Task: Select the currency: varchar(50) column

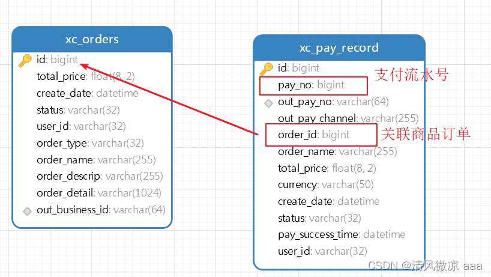Action: pos(326,184)
